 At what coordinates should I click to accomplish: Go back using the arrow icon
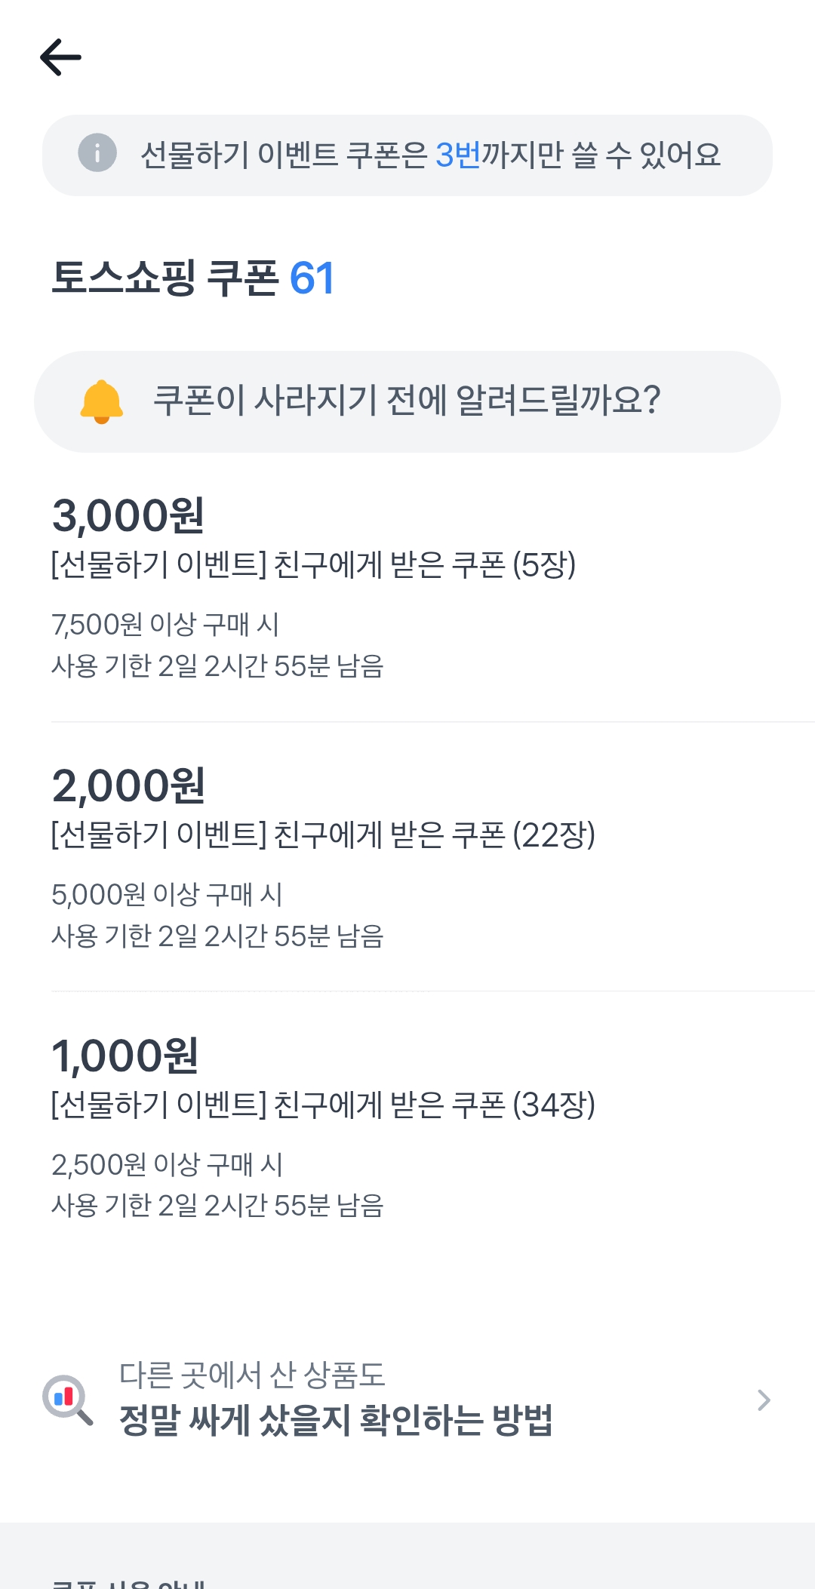point(60,57)
